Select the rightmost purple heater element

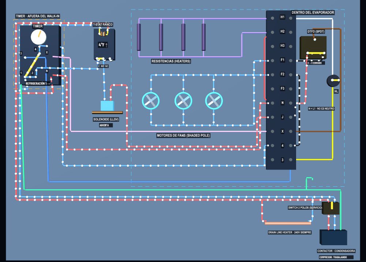(x=203, y=37)
